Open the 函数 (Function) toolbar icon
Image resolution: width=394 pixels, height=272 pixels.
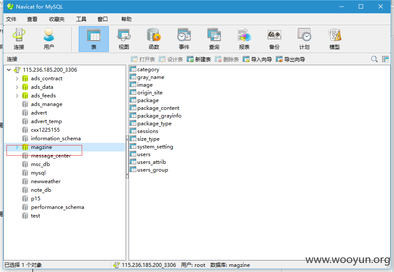click(x=154, y=39)
